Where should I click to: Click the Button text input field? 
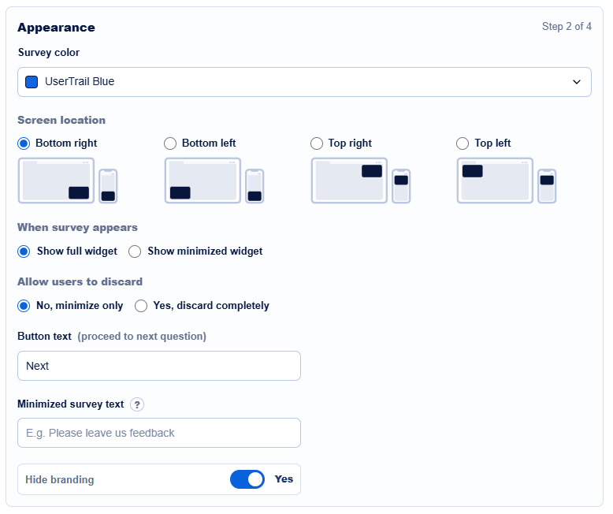[x=159, y=366]
